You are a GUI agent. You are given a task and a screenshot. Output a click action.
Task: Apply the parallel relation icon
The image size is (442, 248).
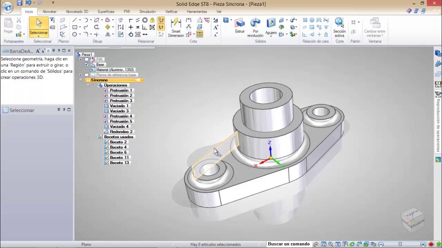pos(138,20)
